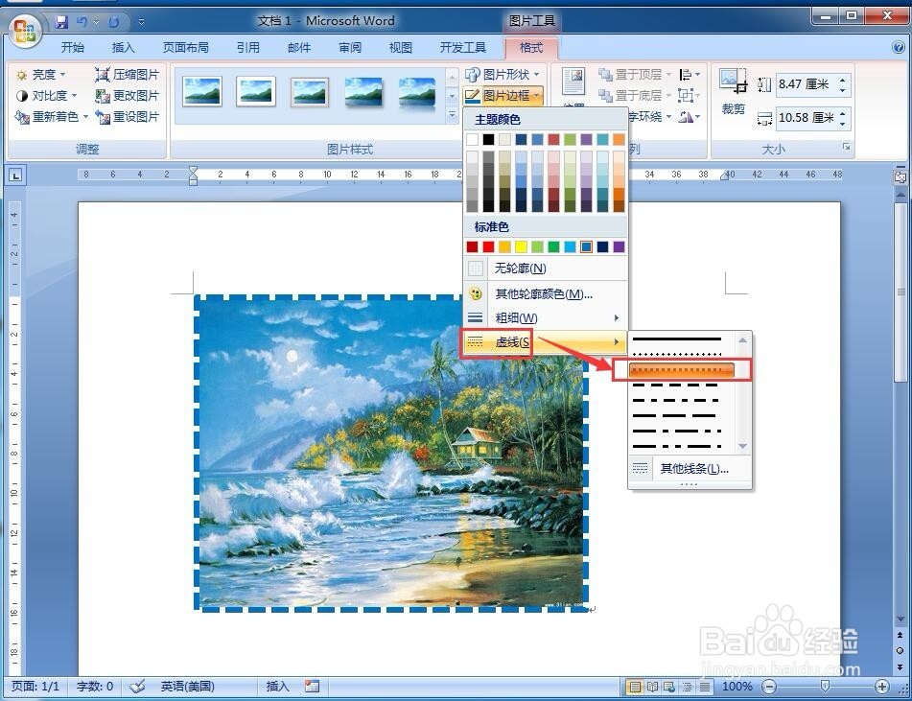The height and width of the screenshot is (701, 912).
Task: Increase picture height with stepper up arrow
Action: click(x=843, y=80)
